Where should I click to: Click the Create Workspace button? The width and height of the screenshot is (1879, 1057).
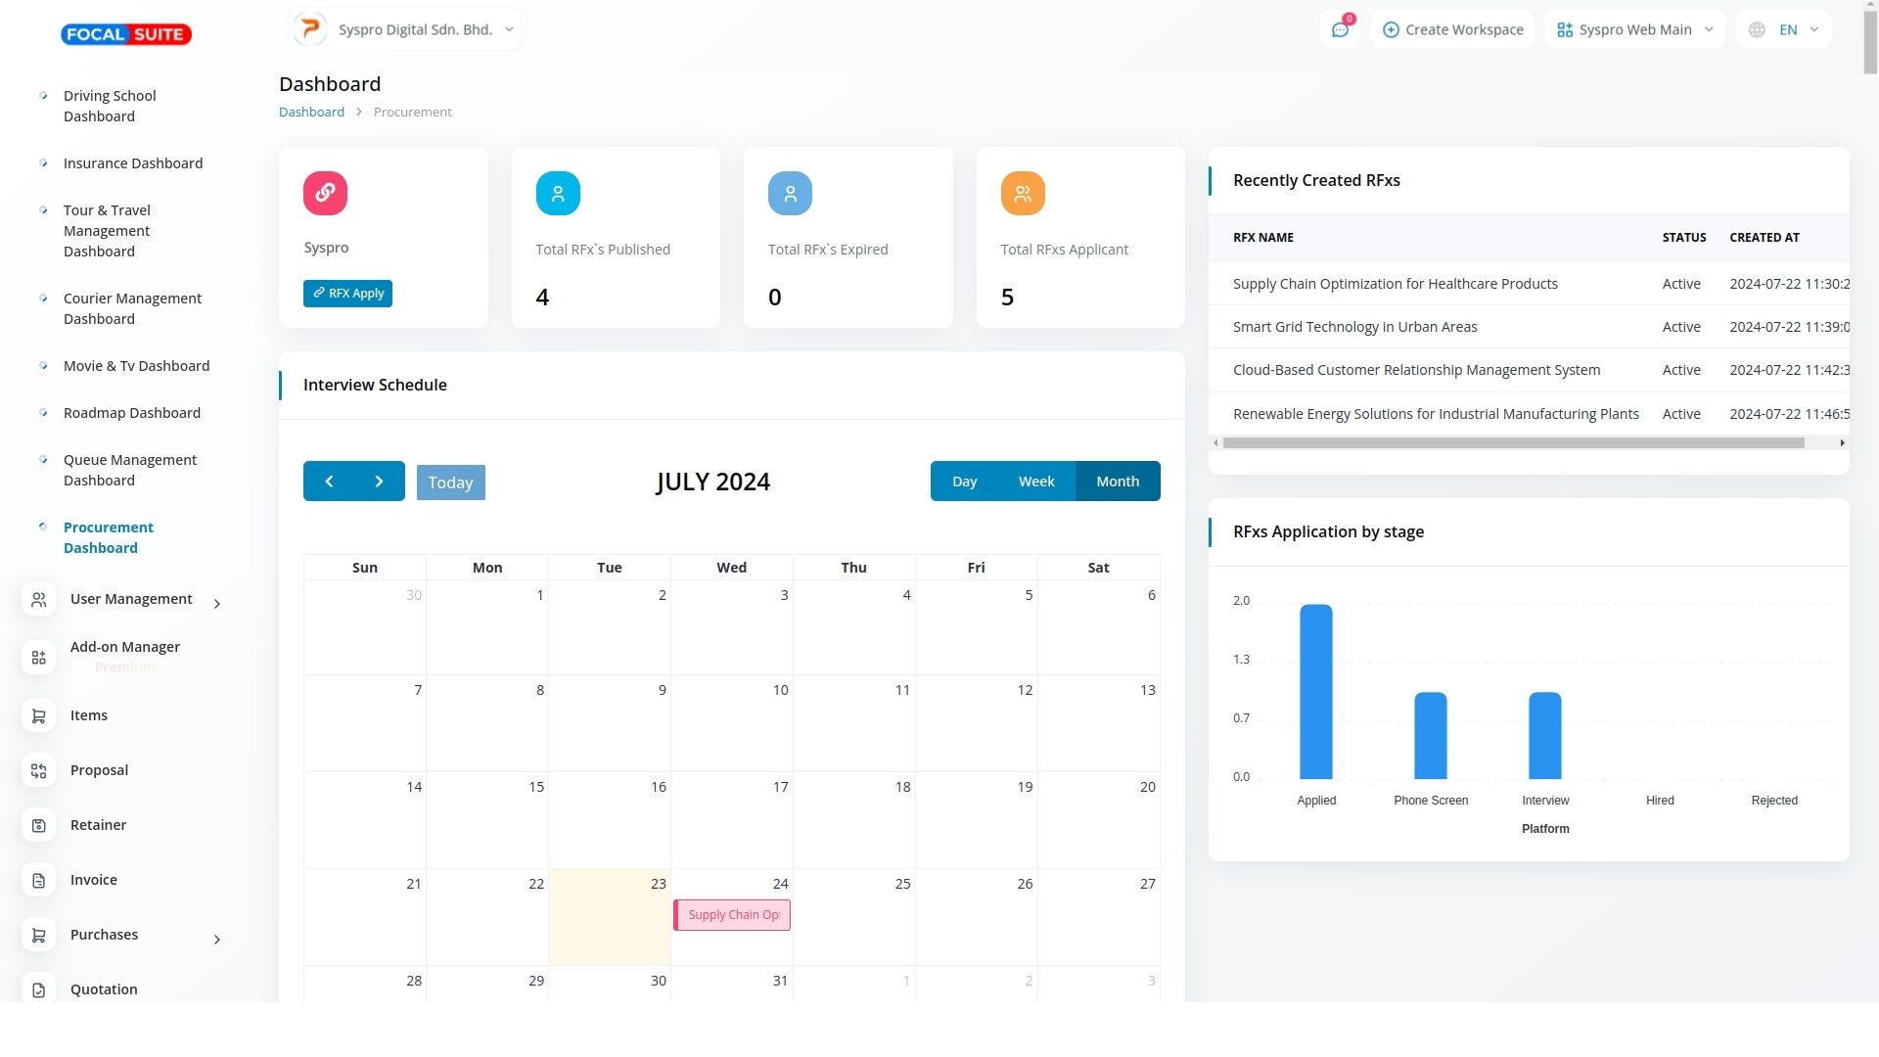(x=1452, y=29)
